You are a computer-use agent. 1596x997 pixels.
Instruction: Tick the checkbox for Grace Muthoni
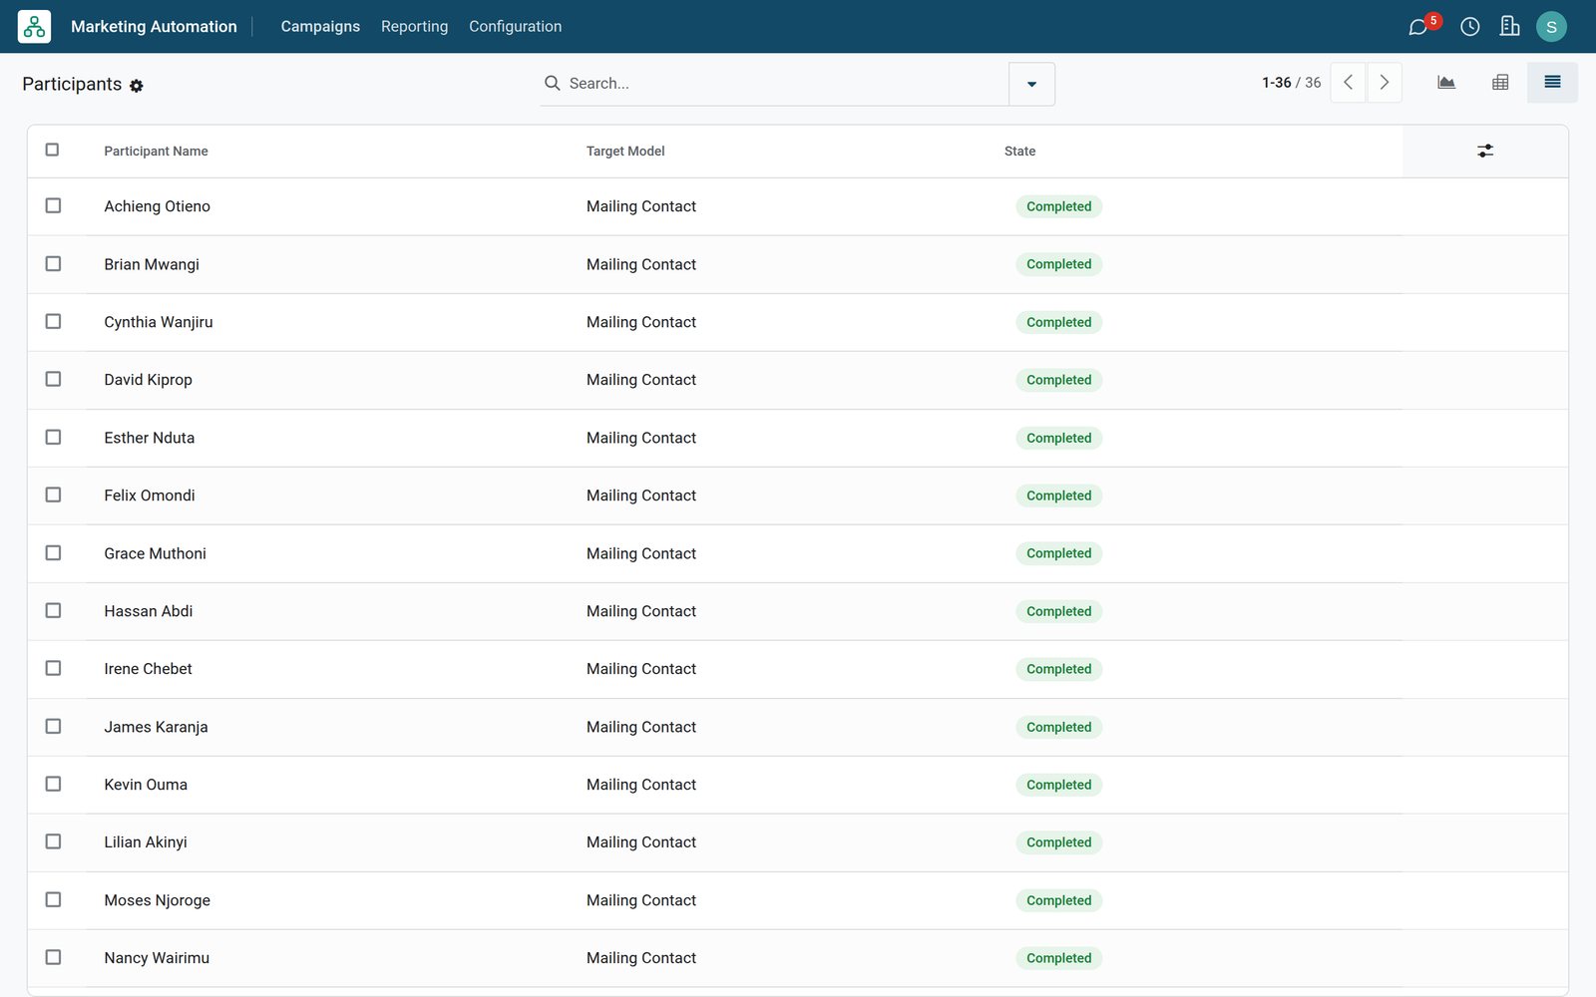[x=54, y=552]
